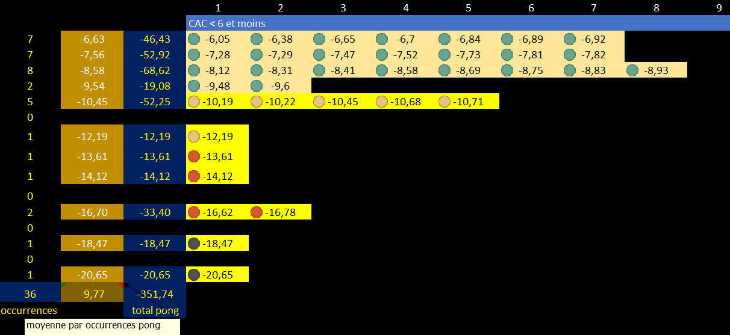Click the tan circle icon beside -10,19
Viewport: 730px width, 335px height.
tap(193, 102)
